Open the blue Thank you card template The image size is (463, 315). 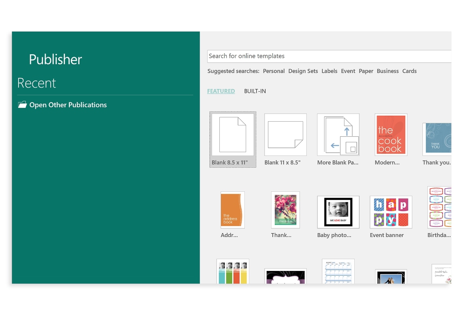437,139
